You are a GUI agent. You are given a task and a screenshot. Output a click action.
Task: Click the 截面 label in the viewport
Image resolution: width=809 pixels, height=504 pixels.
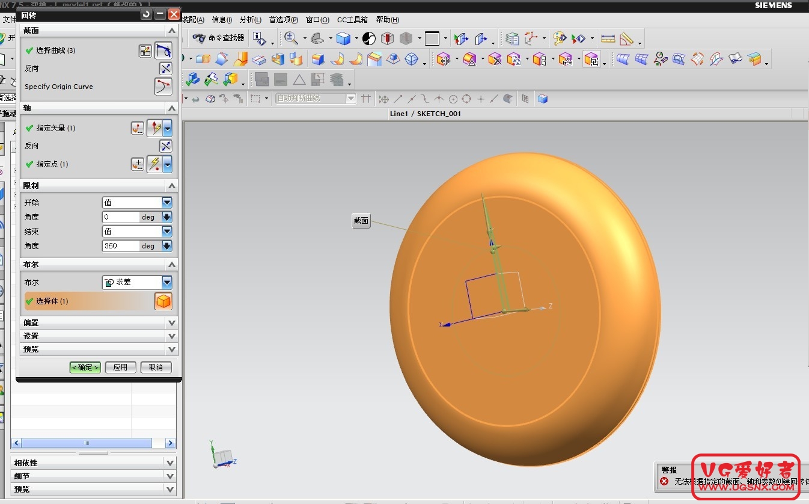pos(361,221)
